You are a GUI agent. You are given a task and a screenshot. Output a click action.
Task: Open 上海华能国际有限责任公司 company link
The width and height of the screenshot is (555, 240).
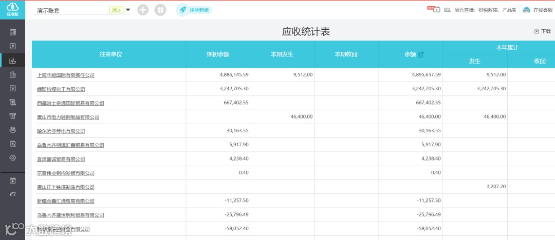(x=65, y=75)
